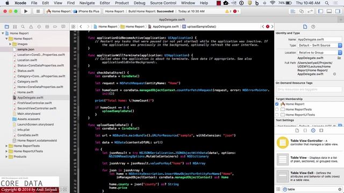The image size is (344, 193).
Task: Toggle the Debug area visibility
Action: [x=329, y=11]
